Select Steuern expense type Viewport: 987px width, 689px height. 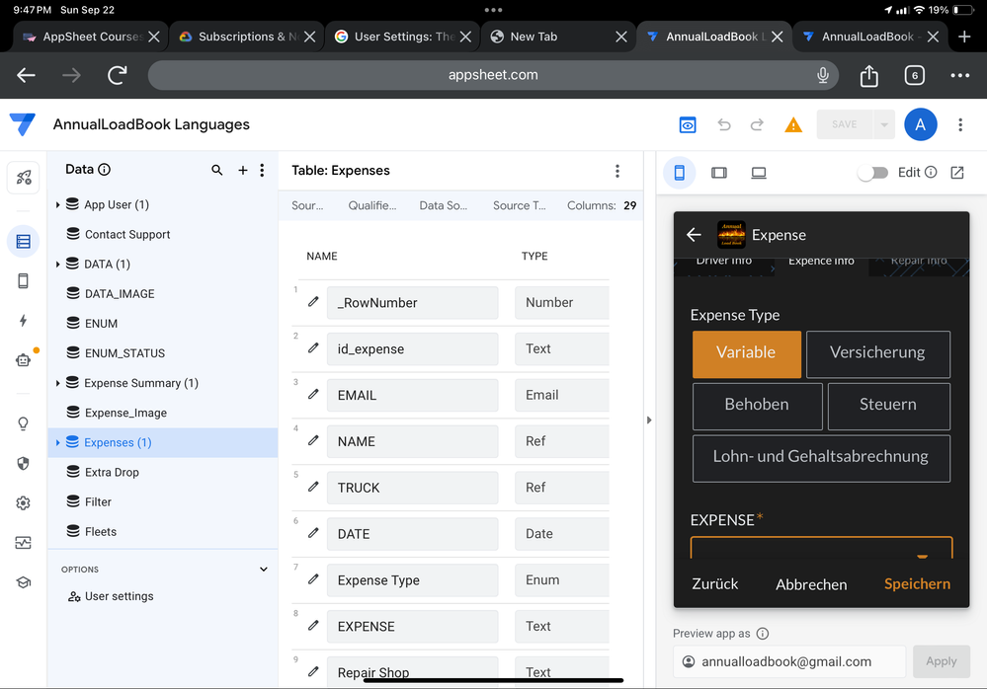(x=888, y=406)
